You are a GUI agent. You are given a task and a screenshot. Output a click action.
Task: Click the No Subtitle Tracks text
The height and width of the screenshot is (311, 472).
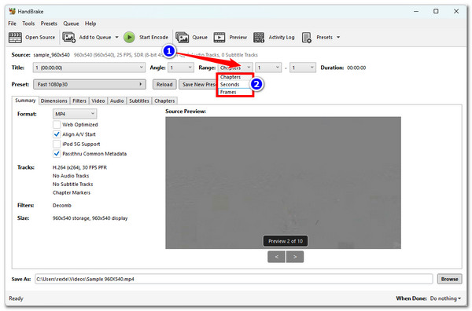click(73, 185)
